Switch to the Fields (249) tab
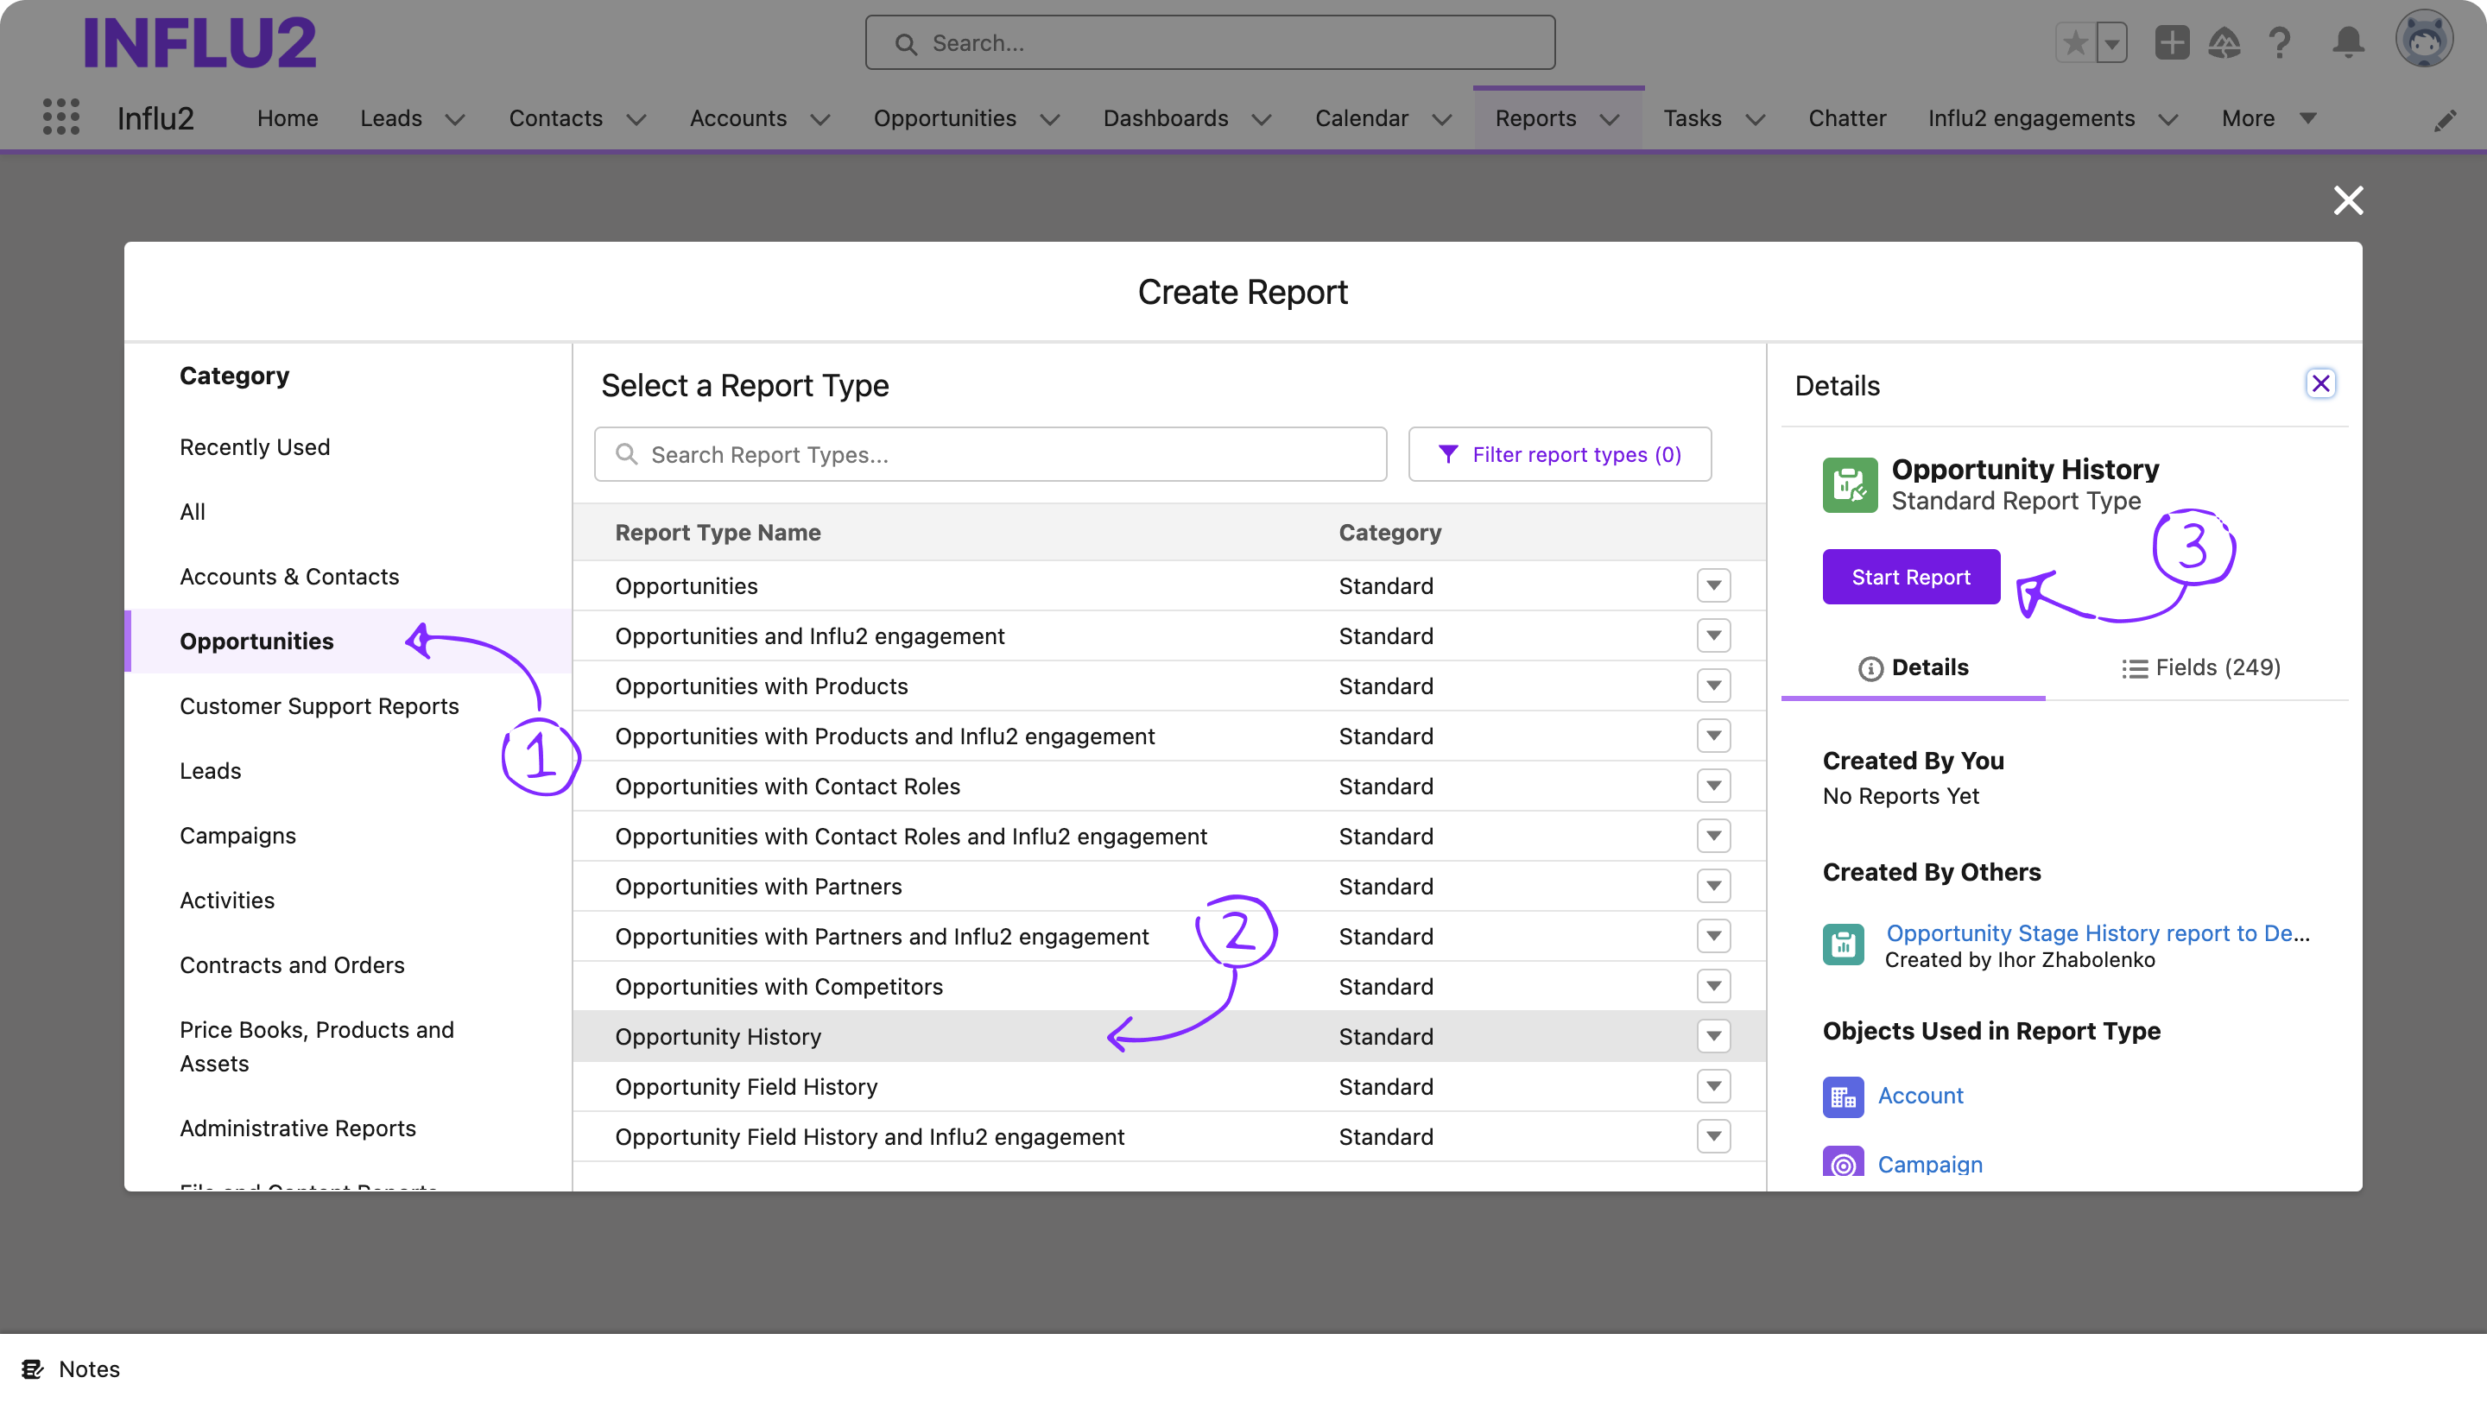 point(2200,667)
